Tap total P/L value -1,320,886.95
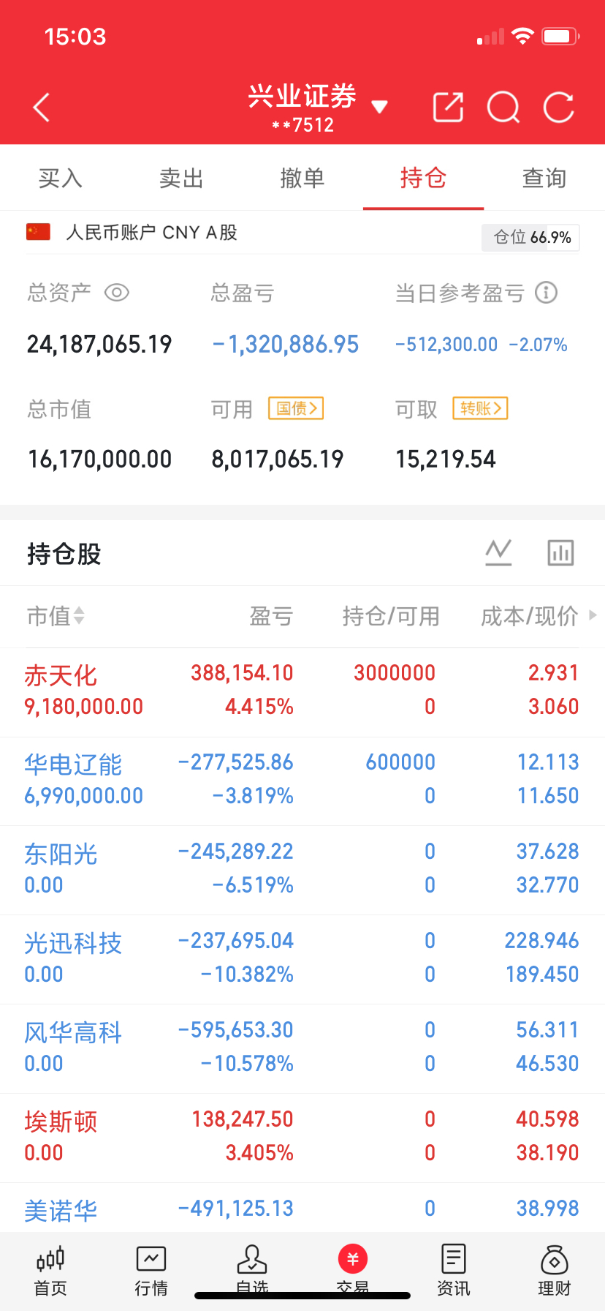Image resolution: width=605 pixels, height=1311 pixels. (286, 344)
